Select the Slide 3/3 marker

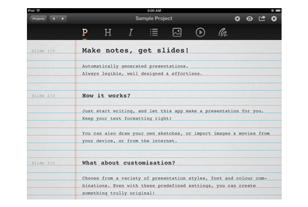pyautogui.click(x=43, y=163)
